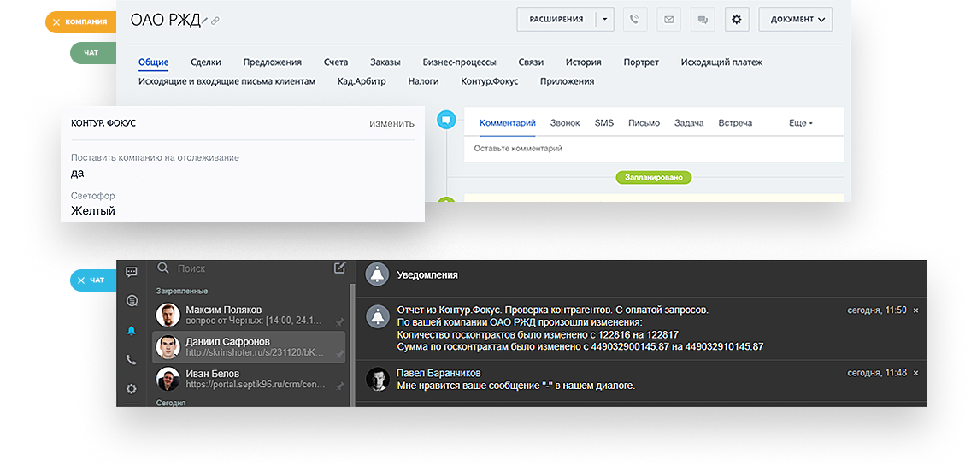Click изменить link in Контур.Фокус section

[391, 123]
